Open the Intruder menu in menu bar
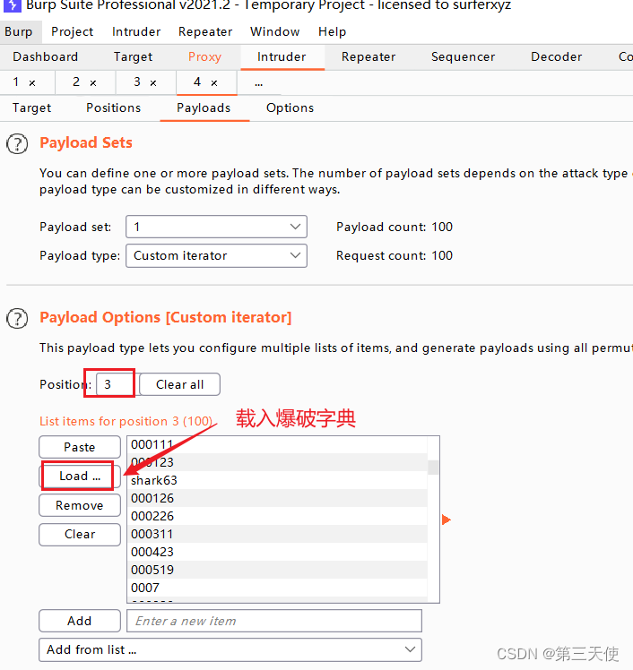This screenshot has height=670, width=633. coord(136,31)
